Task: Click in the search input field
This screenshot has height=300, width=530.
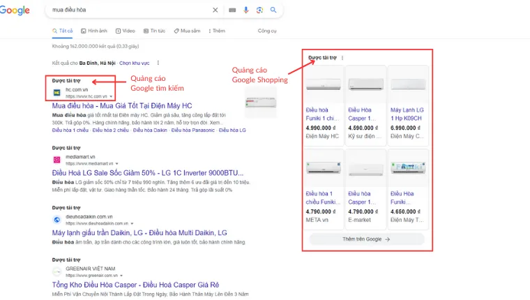Action: [130, 10]
